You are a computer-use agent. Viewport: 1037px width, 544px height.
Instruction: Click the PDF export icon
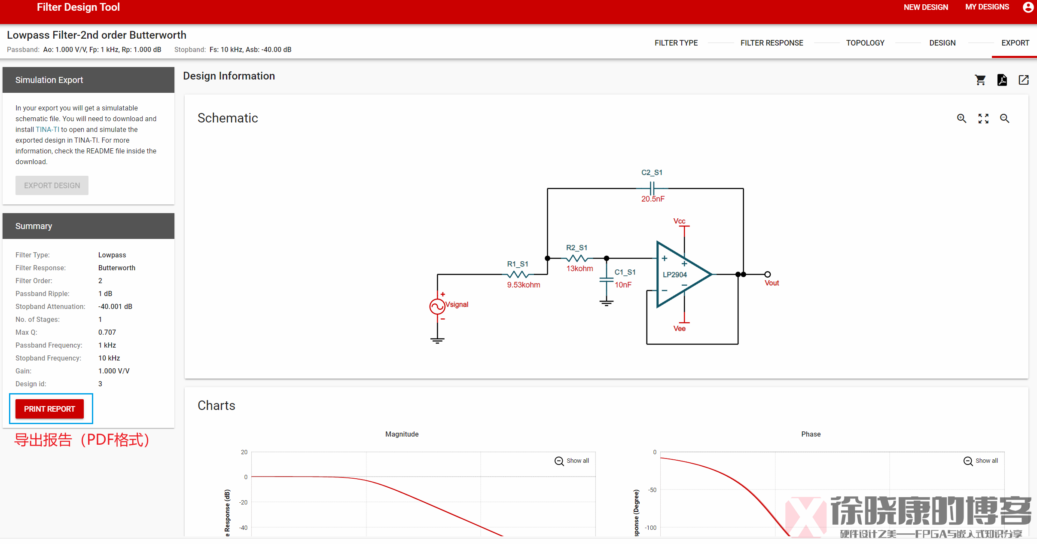pos(1002,80)
